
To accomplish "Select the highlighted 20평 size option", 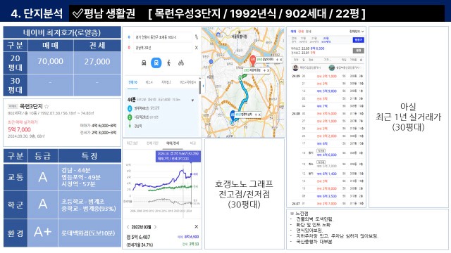I will click(326, 40).
